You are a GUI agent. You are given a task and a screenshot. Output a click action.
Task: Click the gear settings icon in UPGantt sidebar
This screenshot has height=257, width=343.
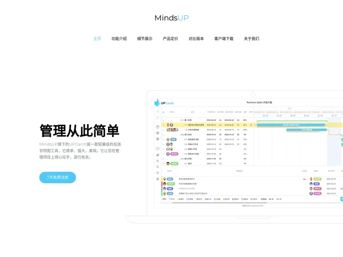point(158,179)
